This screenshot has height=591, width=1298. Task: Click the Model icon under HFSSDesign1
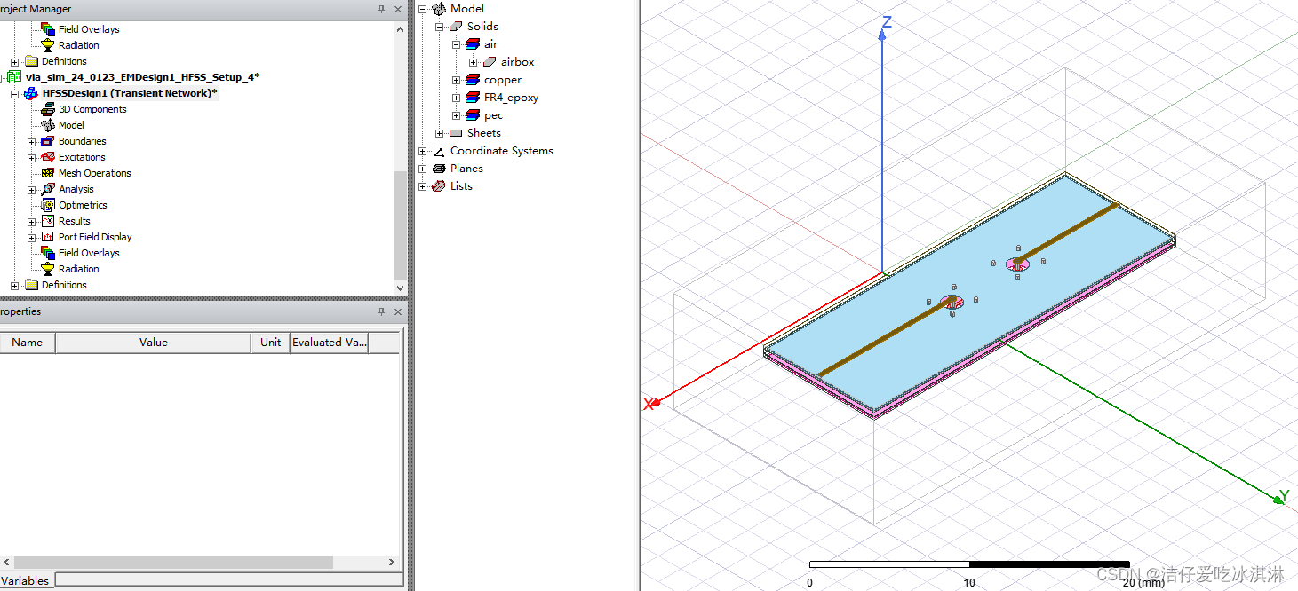click(48, 125)
